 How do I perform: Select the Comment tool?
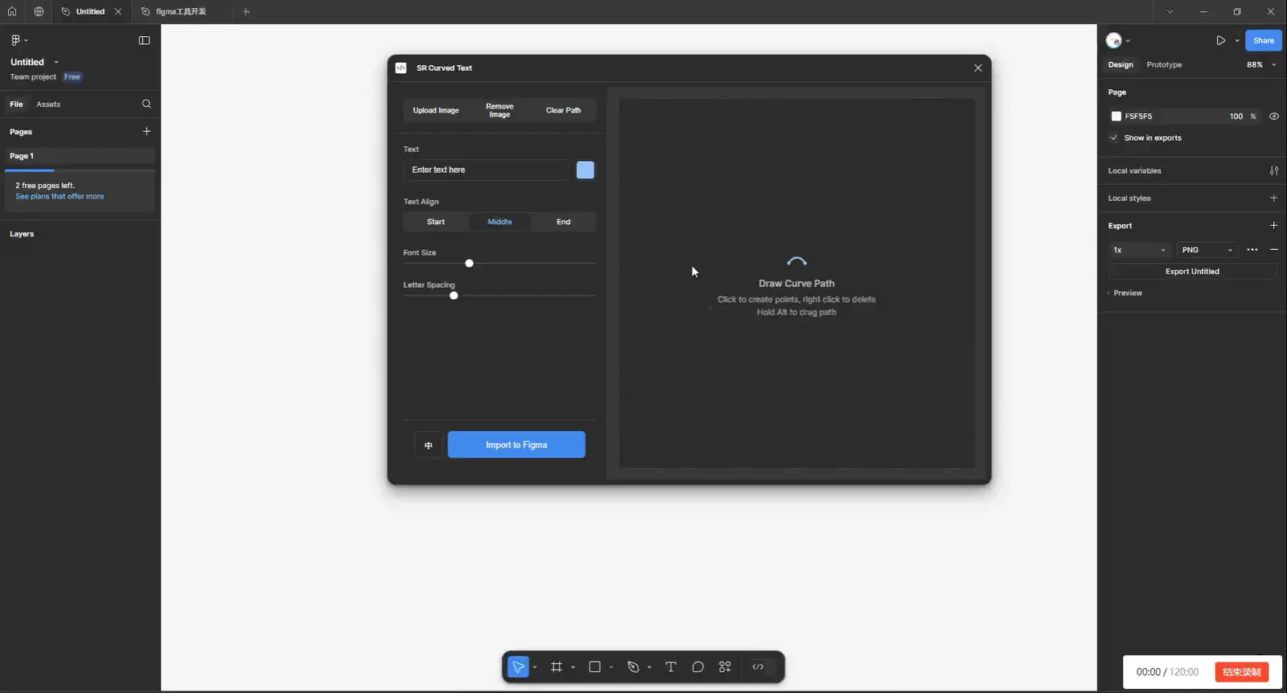point(697,666)
